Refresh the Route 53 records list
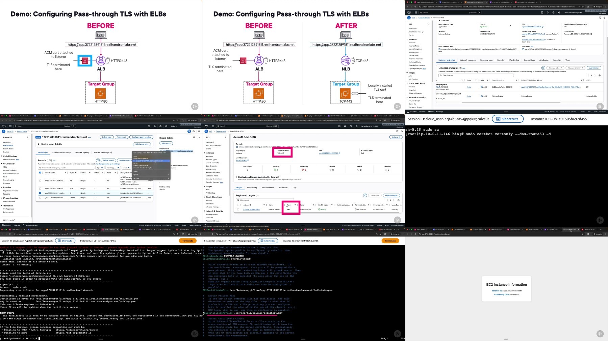This screenshot has height=341, width=608. pos(98,160)
